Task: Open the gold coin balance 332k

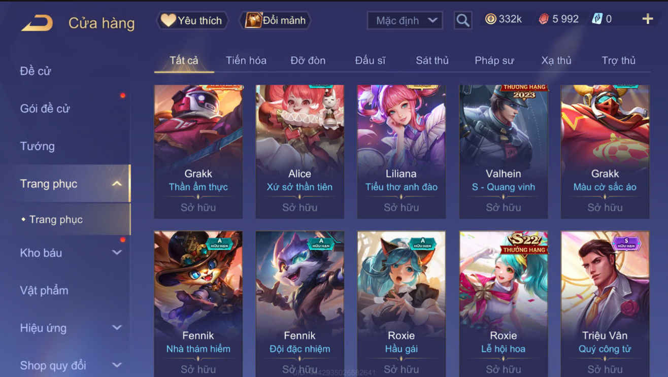Action: (504, 19)
